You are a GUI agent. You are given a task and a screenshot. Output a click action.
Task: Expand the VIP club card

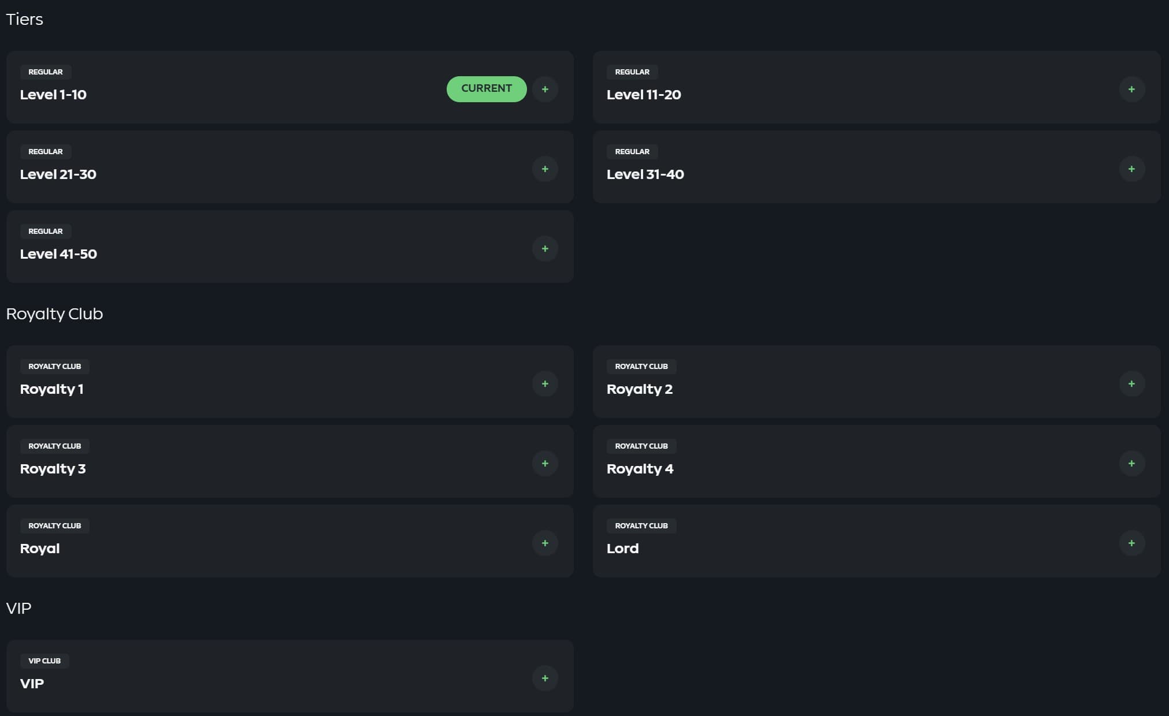pos(545,678)
